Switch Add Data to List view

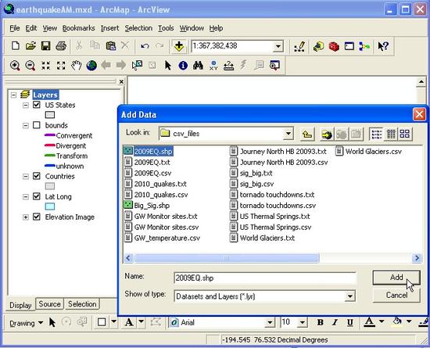point(376,134)
